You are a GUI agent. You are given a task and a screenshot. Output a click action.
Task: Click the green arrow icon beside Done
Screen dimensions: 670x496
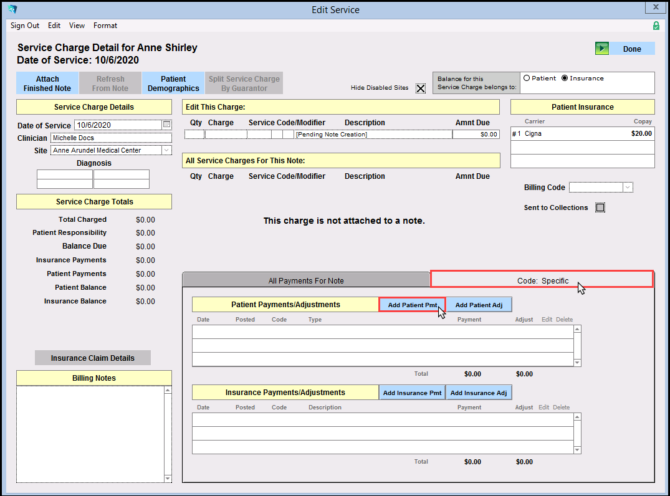[601, 49]
